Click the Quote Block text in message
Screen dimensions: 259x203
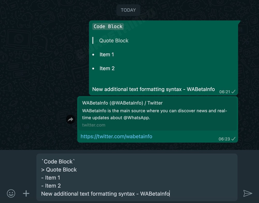pos(114,41)
